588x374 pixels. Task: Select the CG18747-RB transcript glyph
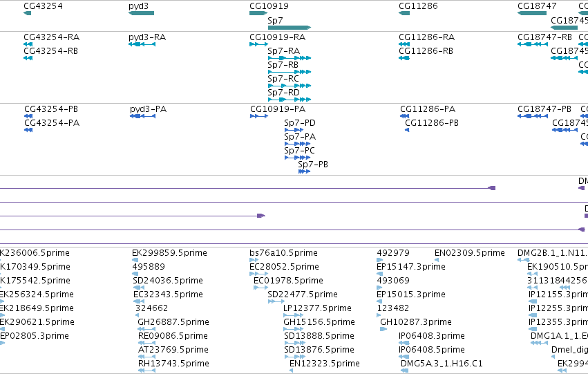click(533, 44)
